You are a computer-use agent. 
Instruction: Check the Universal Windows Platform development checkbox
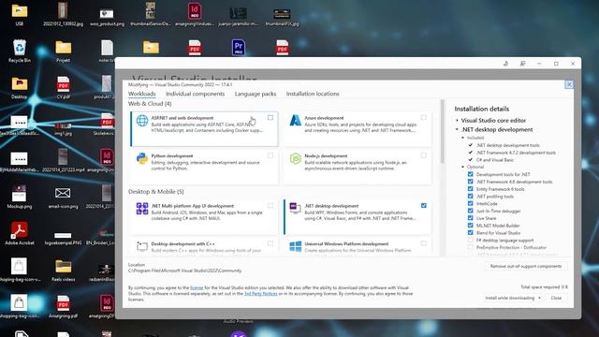424,243
